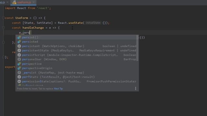The height and width of the screenshot is (116, 207).
Task: Click the export keyword line
Action: [10, 67]
